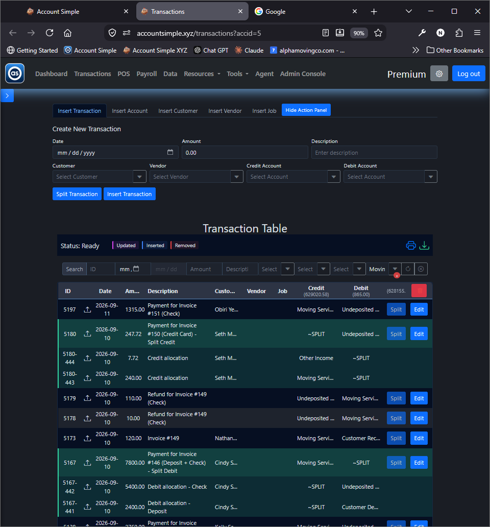Open the POS menu item

124,74
